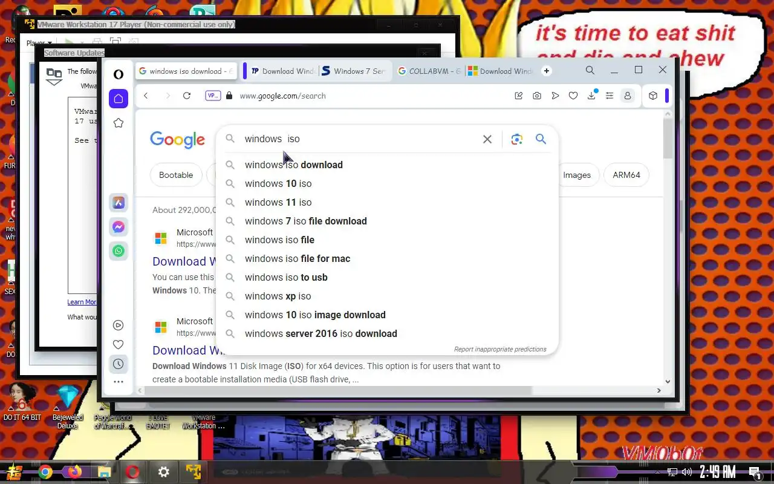
Task: Open the Opera home speed dial icon
Action: [x=119, y=99]
